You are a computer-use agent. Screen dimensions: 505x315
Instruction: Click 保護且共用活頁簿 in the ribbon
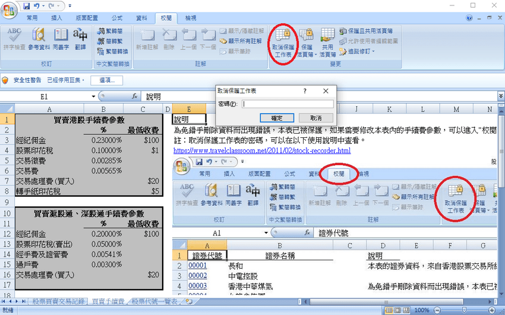[366, 31]
